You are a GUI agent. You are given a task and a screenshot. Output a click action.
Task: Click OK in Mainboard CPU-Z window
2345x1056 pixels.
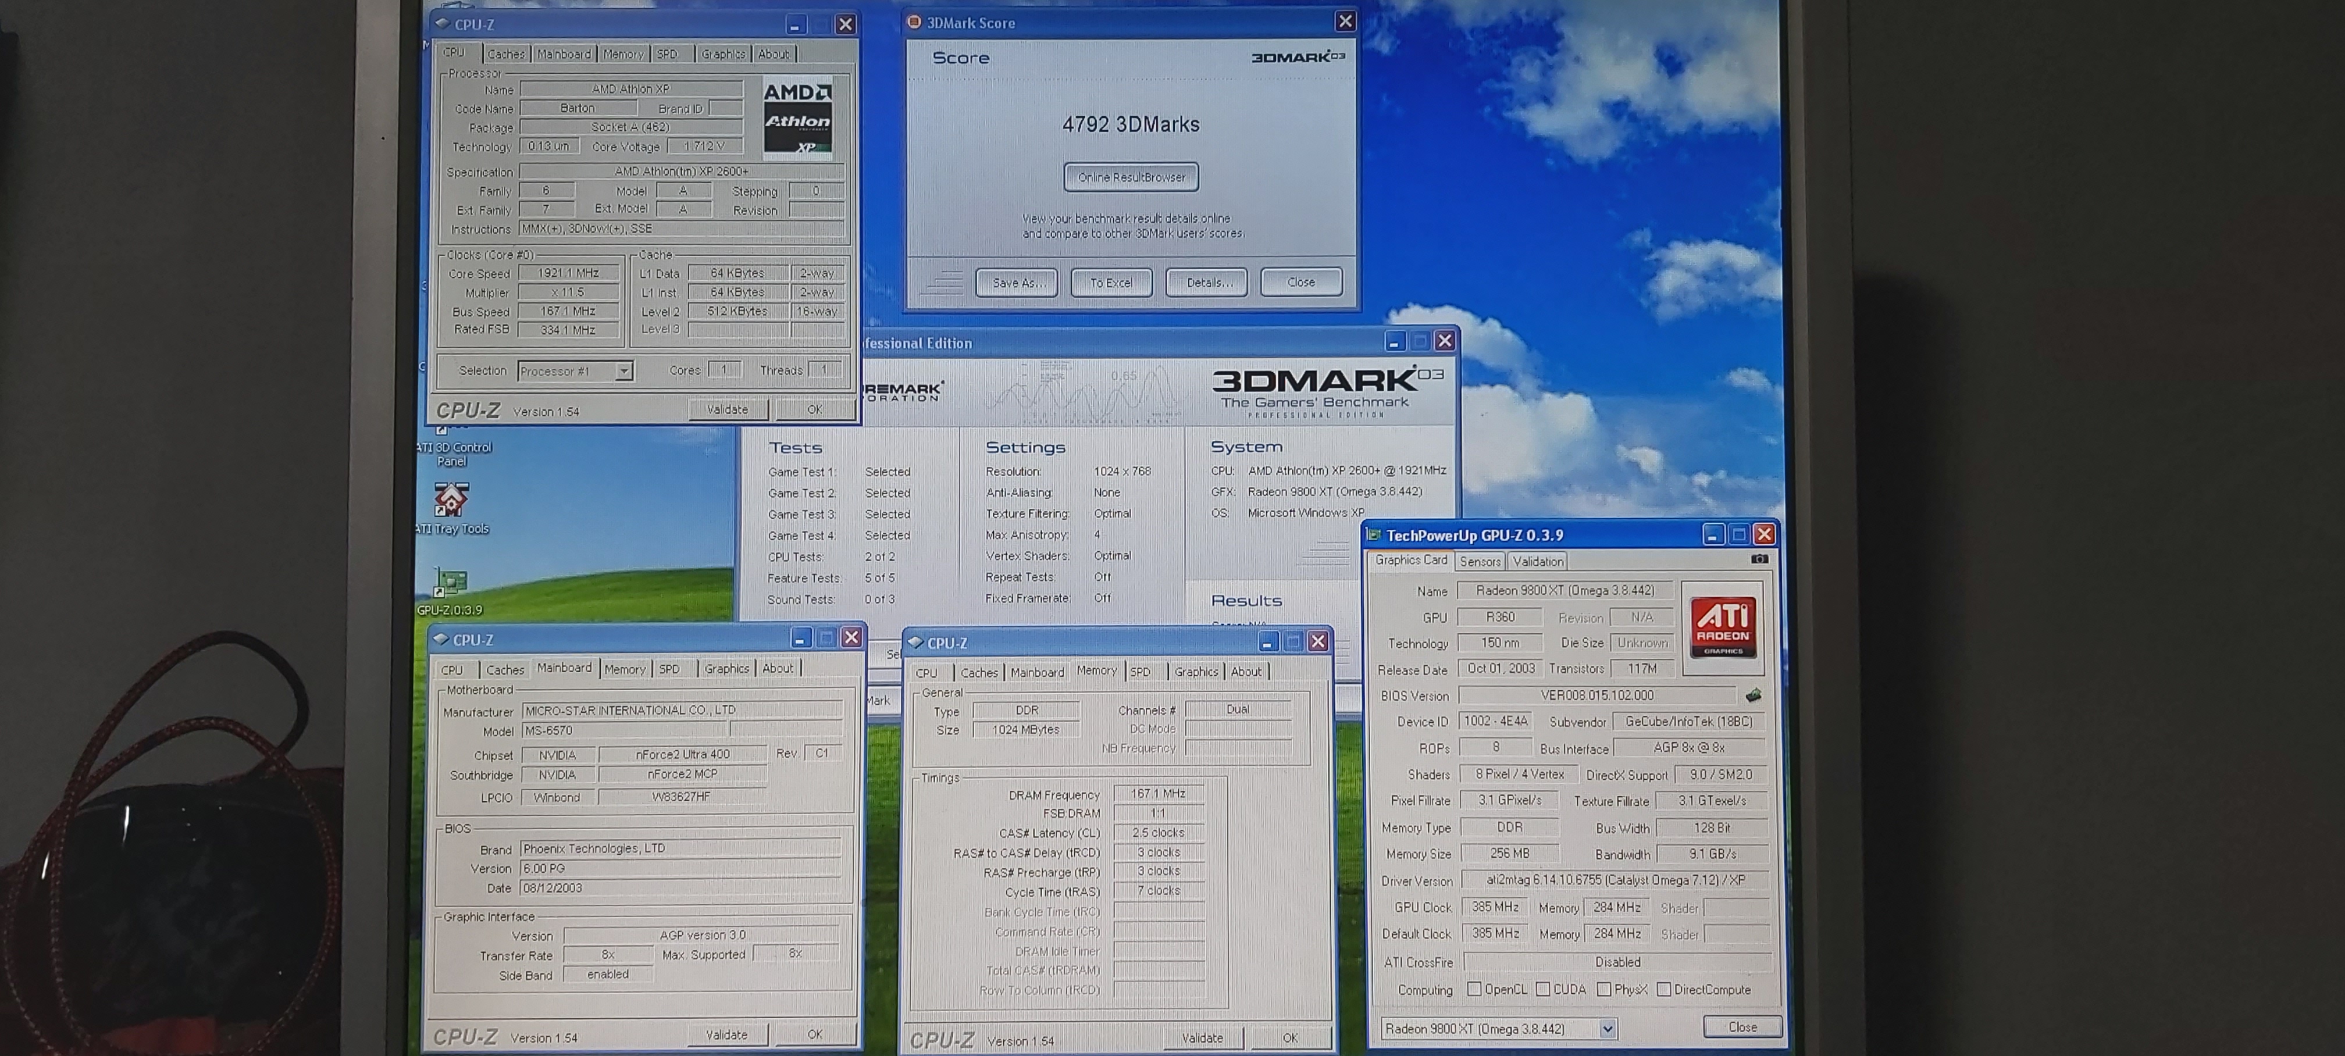click(815, 1034)
